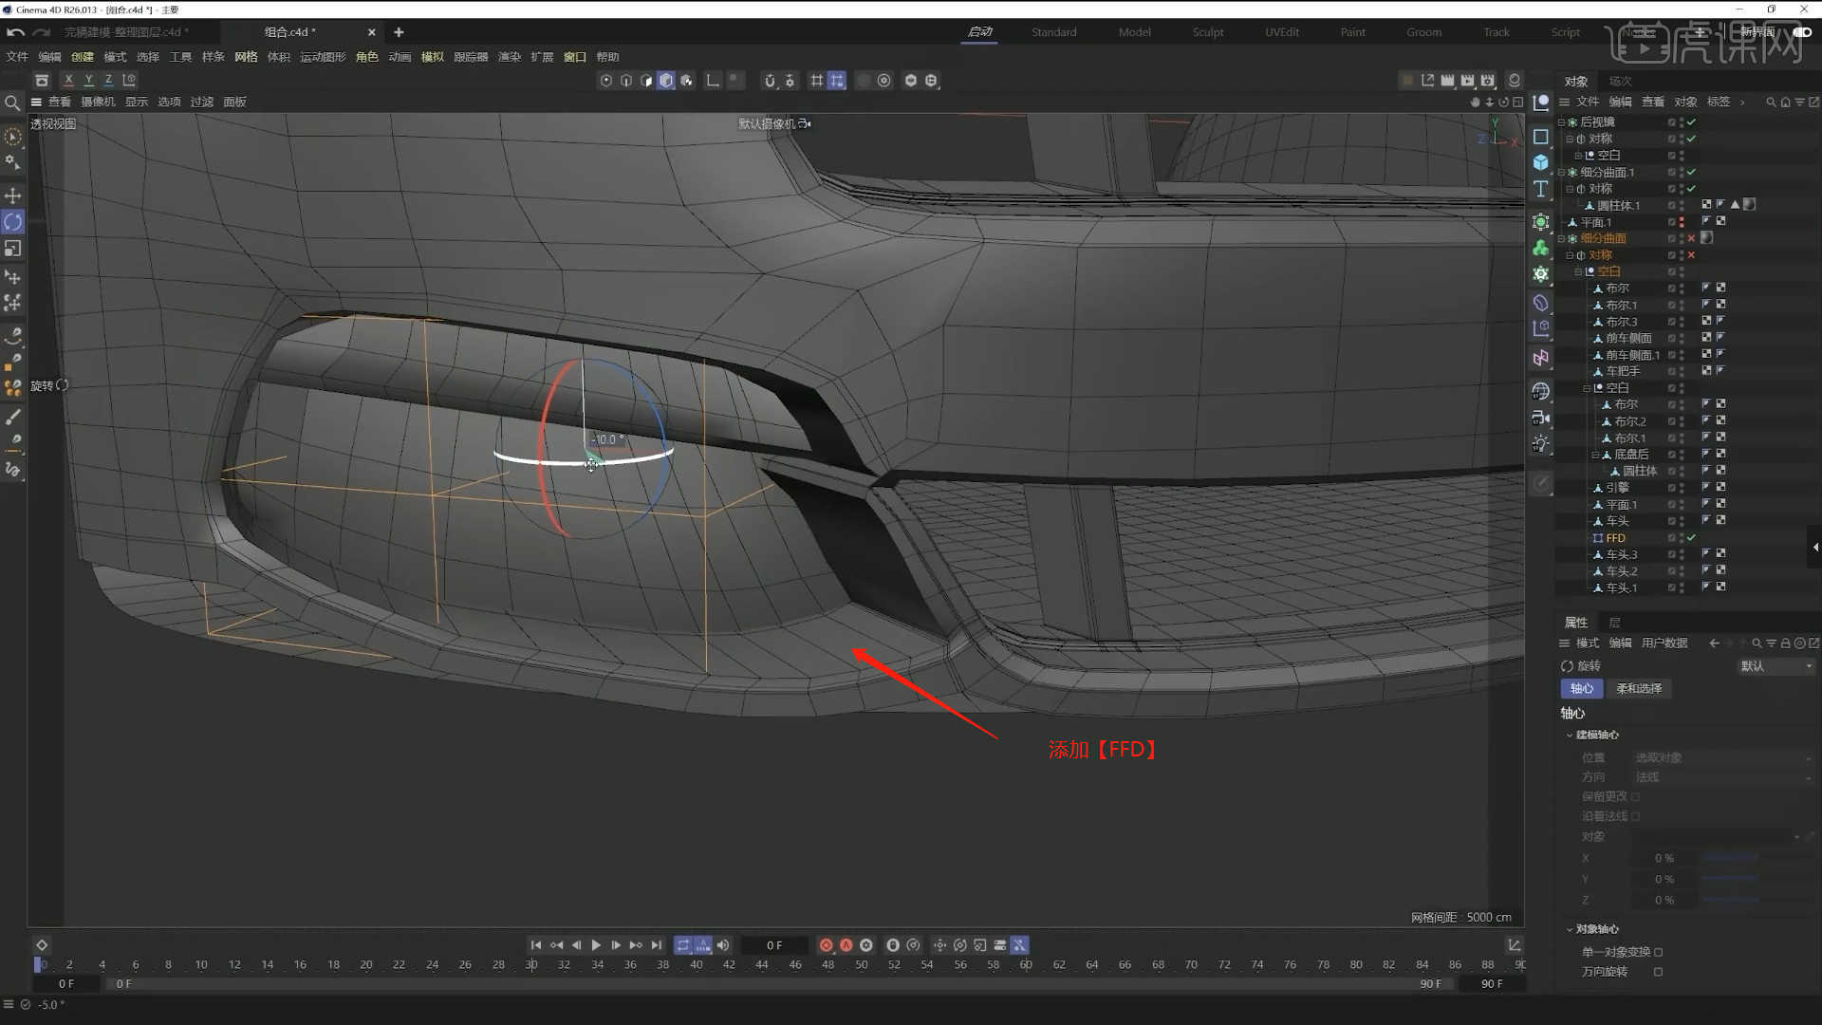Click the 轴心 button in attributes
Image resolution: width=1822 pixels, height=1025 pixels.
pyautogui.click(x=1581, y=689)
